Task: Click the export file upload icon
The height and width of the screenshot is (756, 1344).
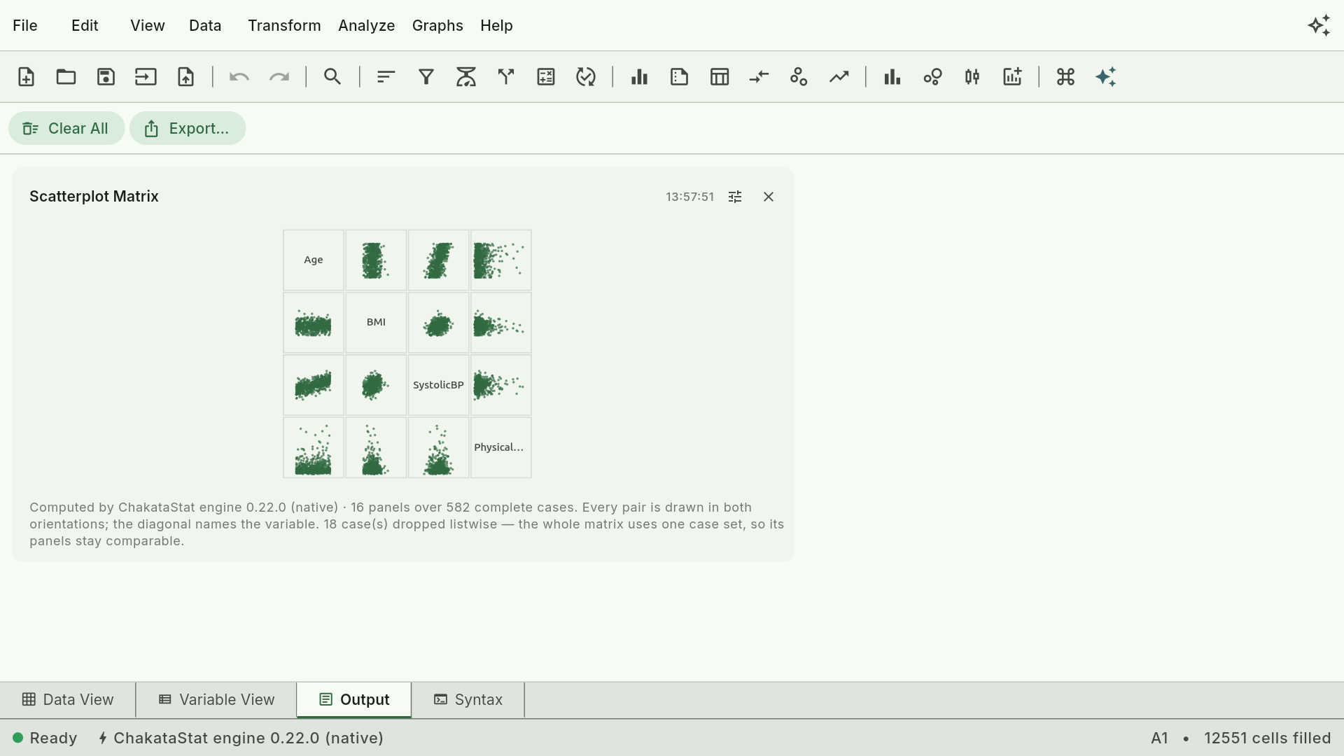Action: point(185,77)
